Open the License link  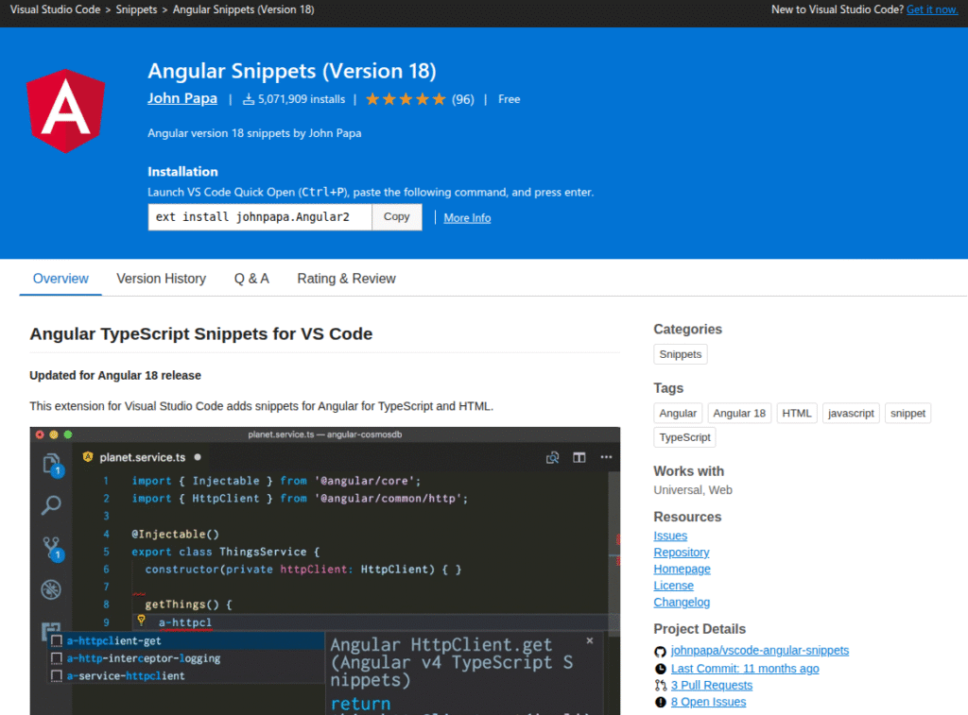pos(673,586)
